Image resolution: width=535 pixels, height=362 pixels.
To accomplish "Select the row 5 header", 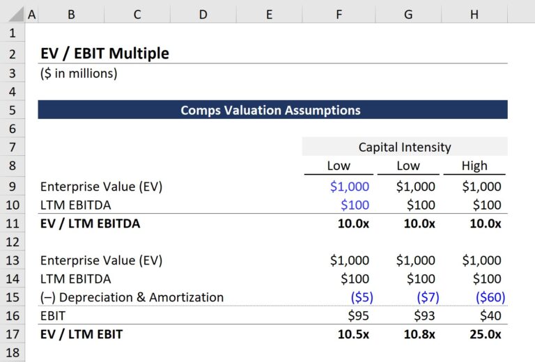I will [x=12, y=110].
